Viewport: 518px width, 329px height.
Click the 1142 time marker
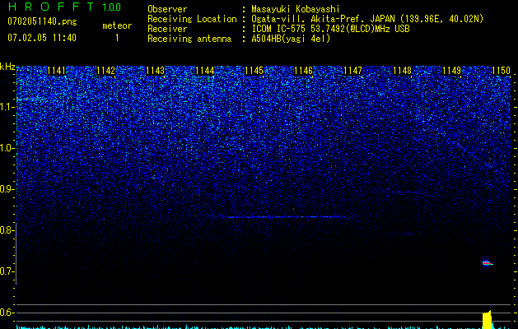point(105,71)
